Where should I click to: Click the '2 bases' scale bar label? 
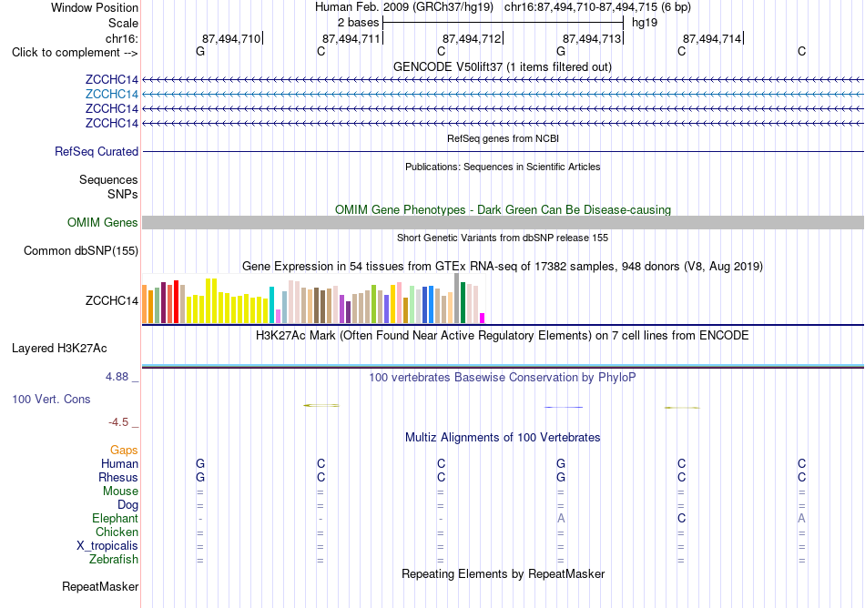tap(358, 23)
